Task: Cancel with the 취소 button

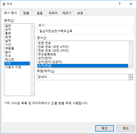Action: pos(125,128)
